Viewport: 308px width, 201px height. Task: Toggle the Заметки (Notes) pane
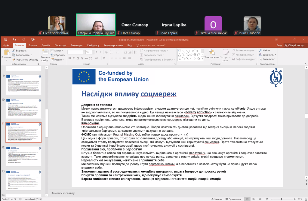tap(219, 199)
